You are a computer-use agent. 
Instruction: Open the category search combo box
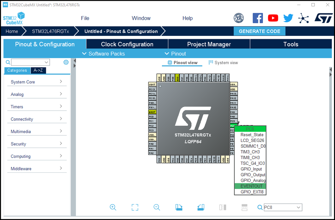coord(30,62)
